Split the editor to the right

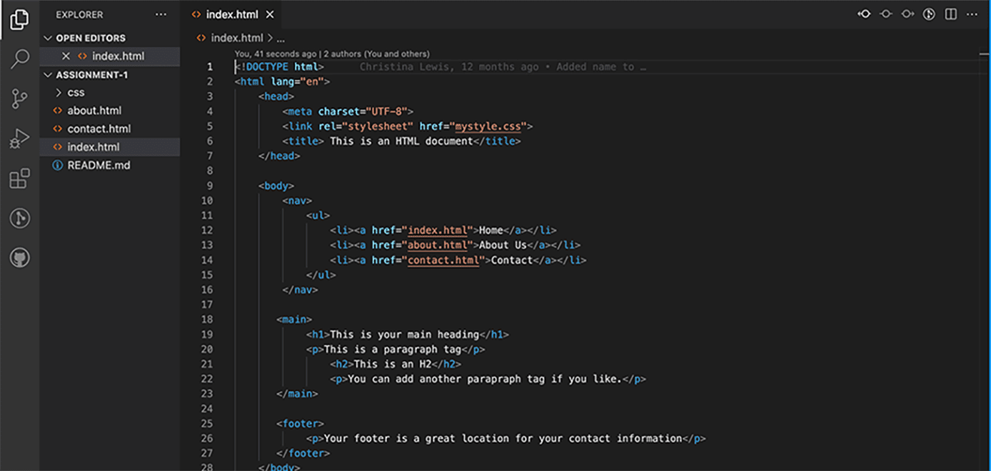pos(950,14)
